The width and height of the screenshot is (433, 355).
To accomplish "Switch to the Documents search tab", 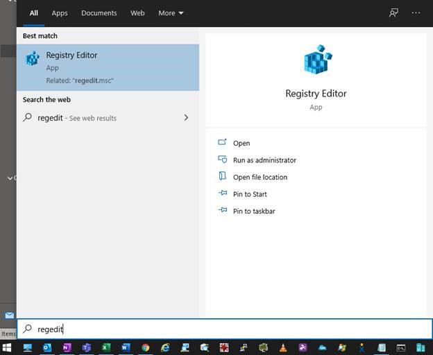I will [x=99, y=13].
